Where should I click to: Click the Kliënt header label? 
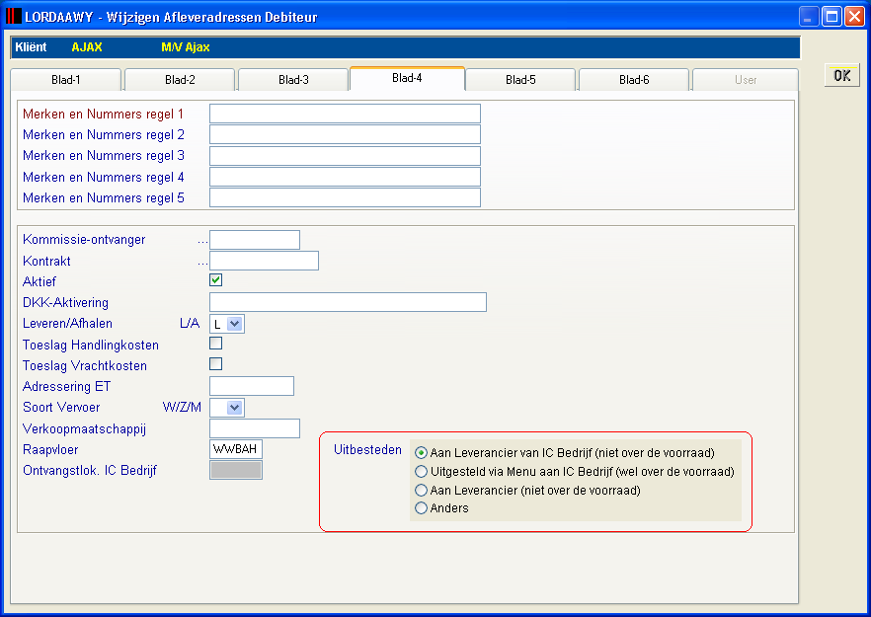pos(32,47)
